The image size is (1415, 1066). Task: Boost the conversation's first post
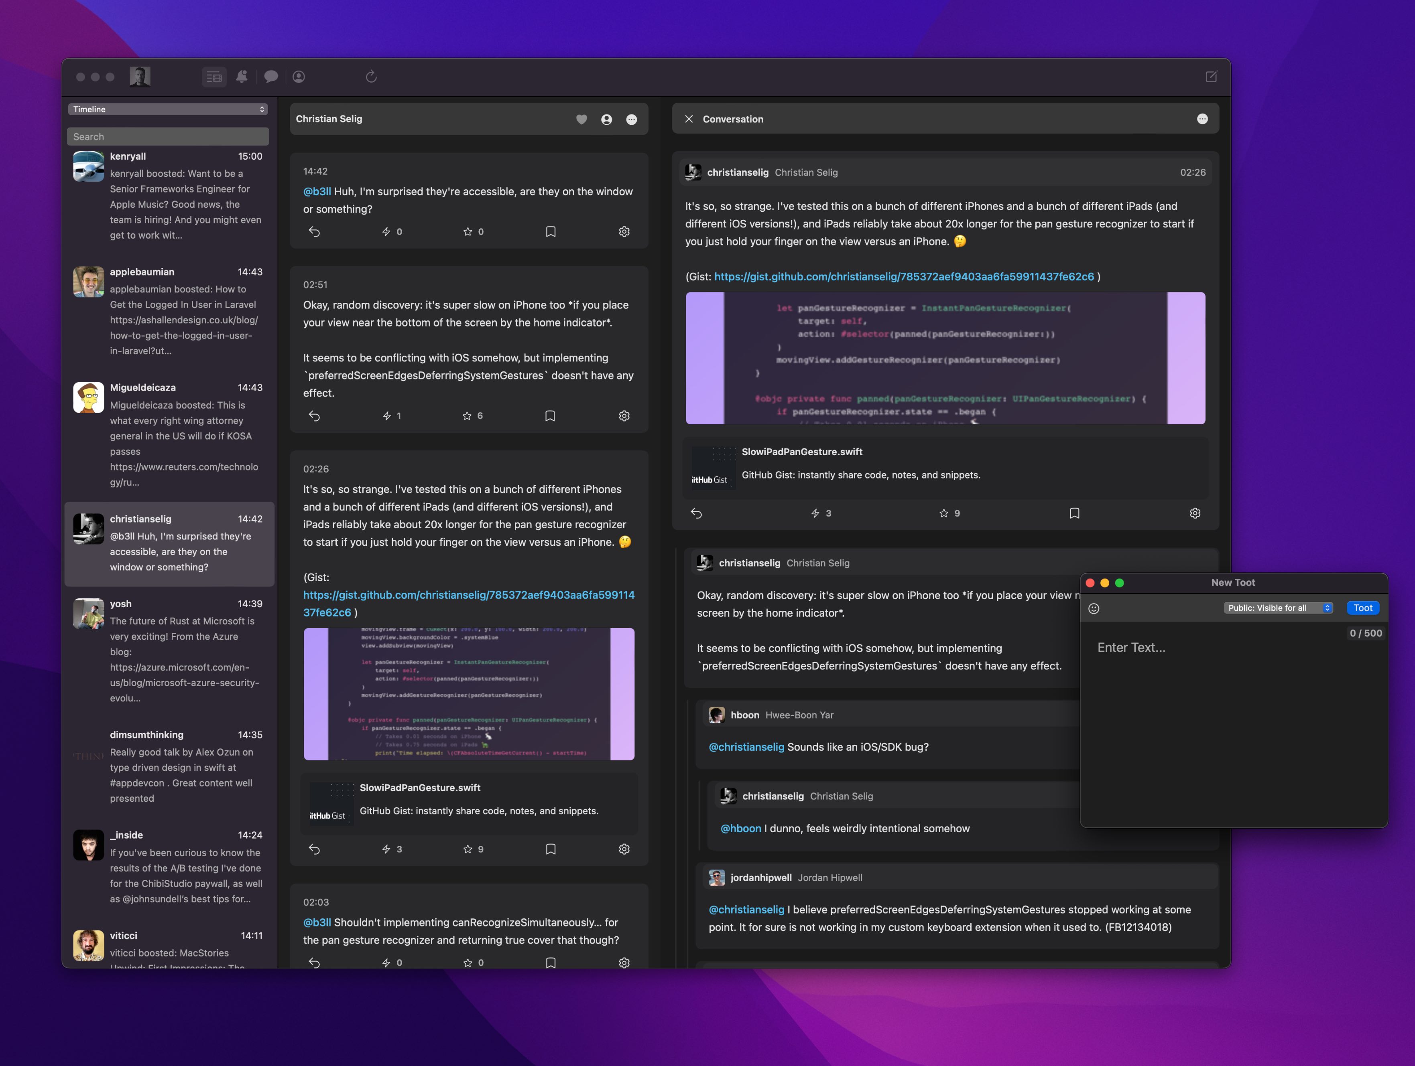click(815, 513)
